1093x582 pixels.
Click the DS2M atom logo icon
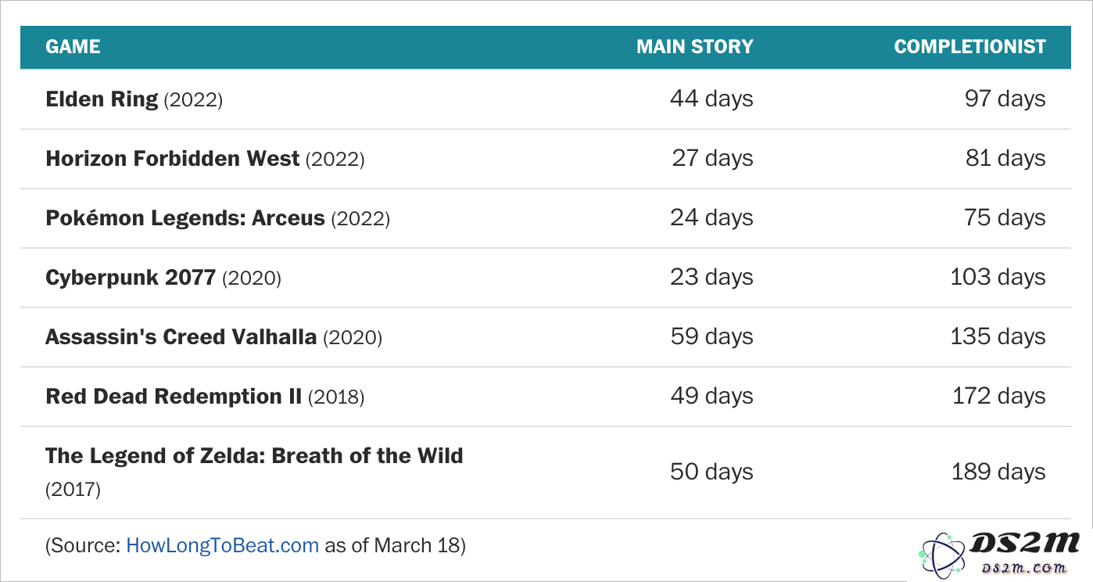[x=942, y=555]
